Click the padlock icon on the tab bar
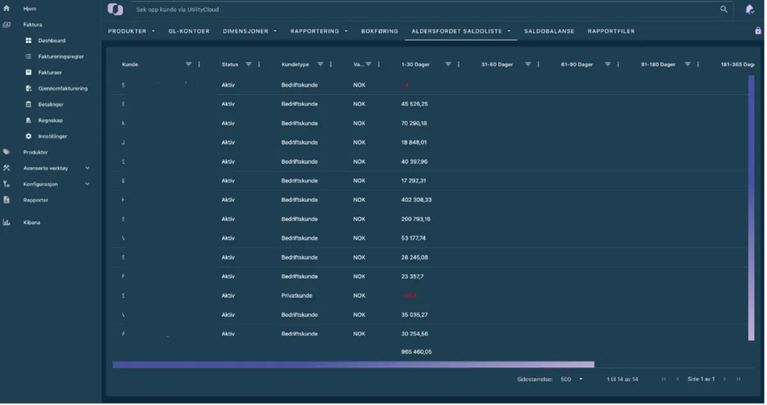Screen dimensions: 767x405 point(758,31)
